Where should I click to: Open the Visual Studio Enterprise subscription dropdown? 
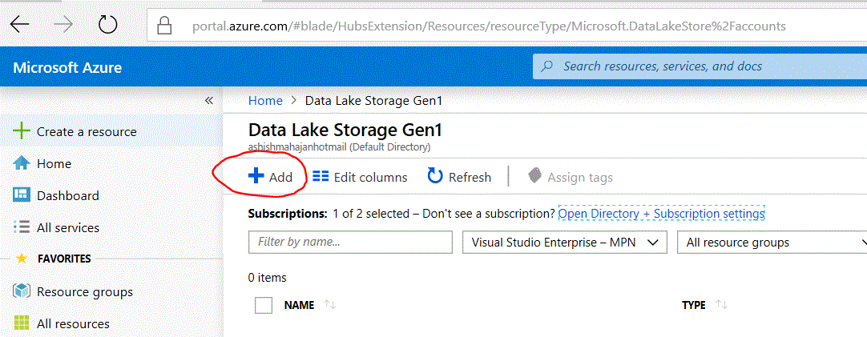pyautogui.click(x=565, y=242)
